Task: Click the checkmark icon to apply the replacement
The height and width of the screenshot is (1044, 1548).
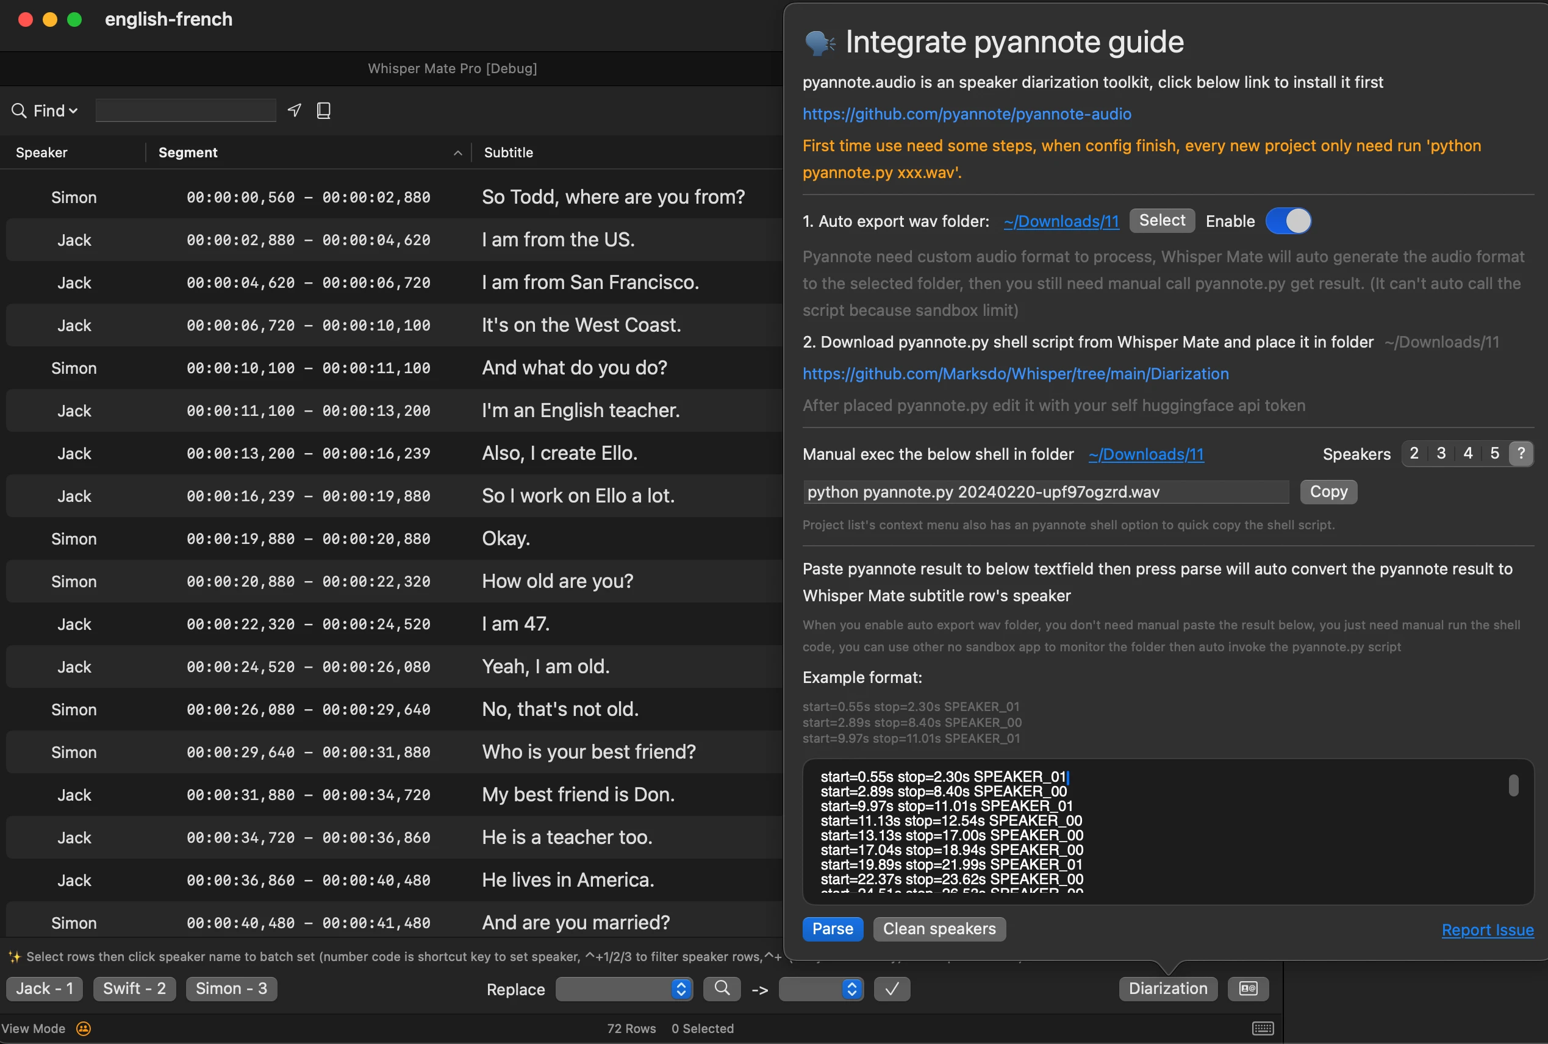Action: (x=891, y=989)
